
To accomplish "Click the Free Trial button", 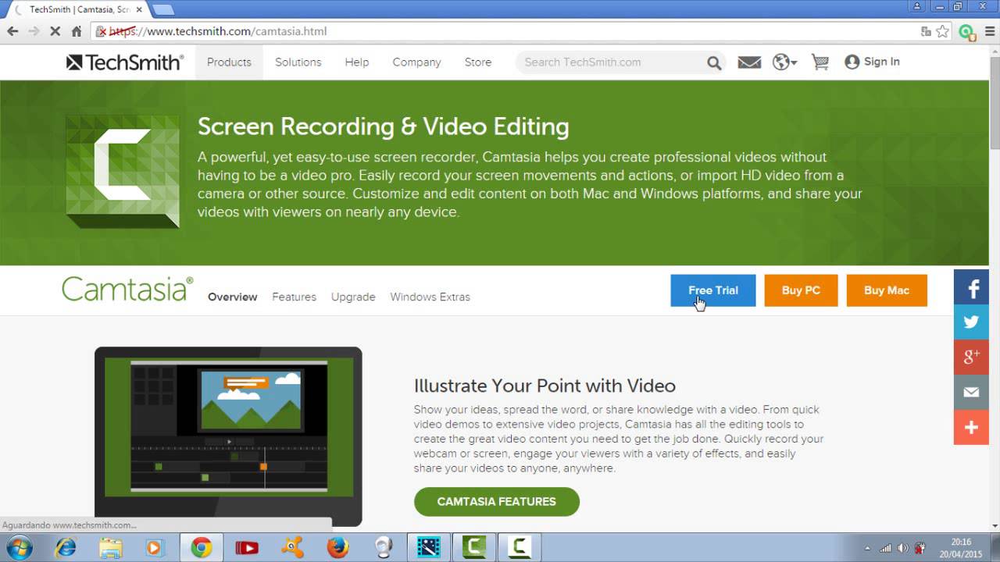I will click(712, 290).
